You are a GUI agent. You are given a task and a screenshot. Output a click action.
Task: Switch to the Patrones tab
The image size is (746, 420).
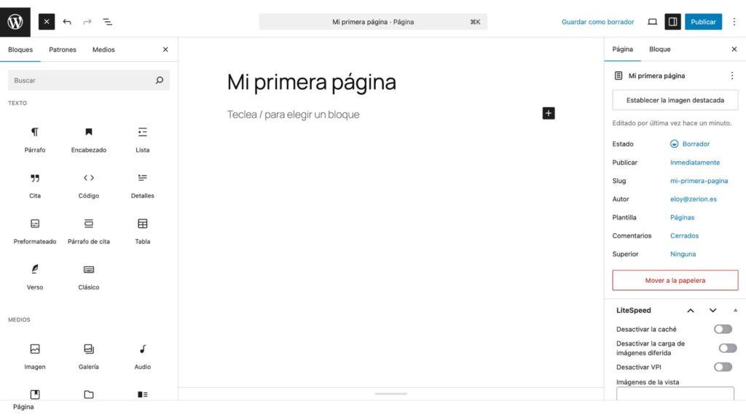pos(62,50)
